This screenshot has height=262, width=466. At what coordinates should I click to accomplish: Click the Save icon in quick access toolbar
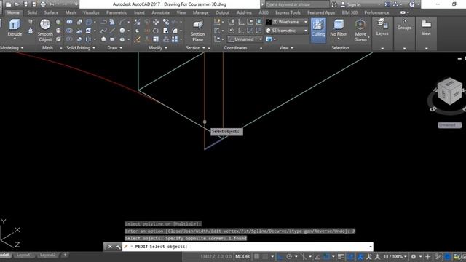click(x=26, y=4)
